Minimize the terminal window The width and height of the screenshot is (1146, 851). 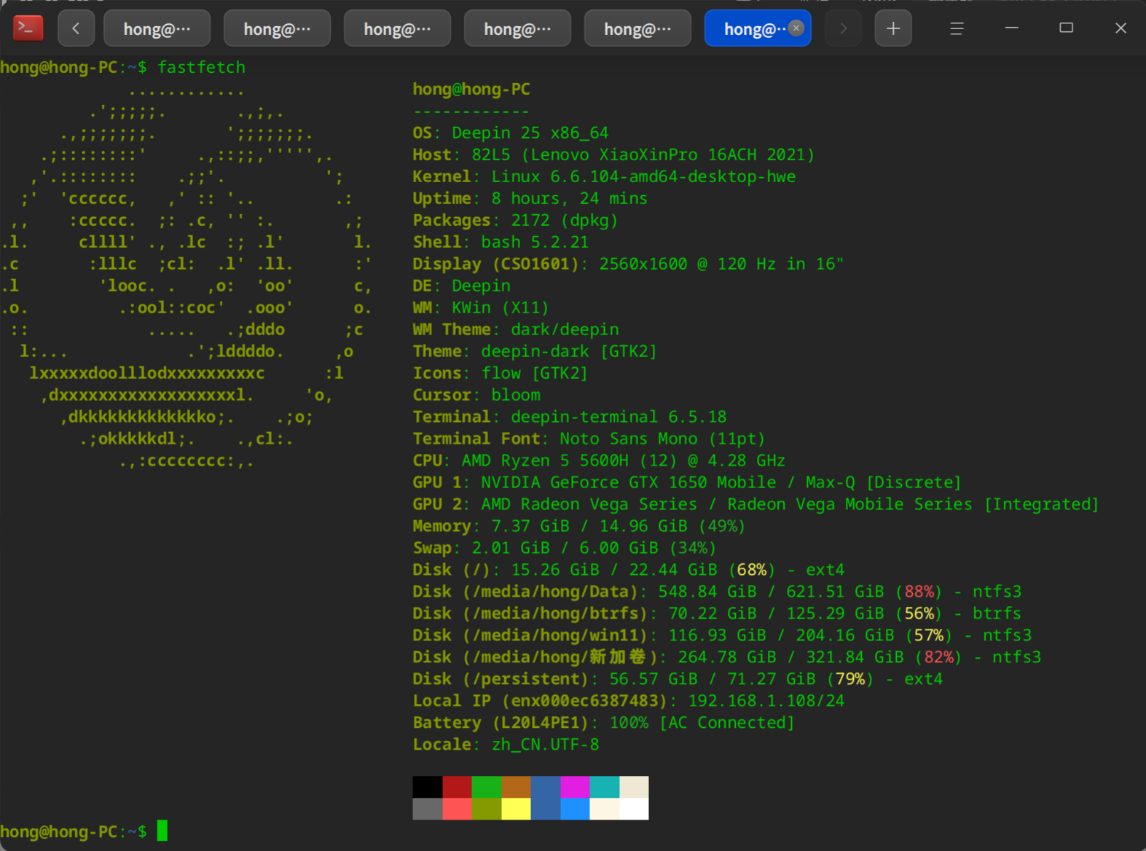1011,28
